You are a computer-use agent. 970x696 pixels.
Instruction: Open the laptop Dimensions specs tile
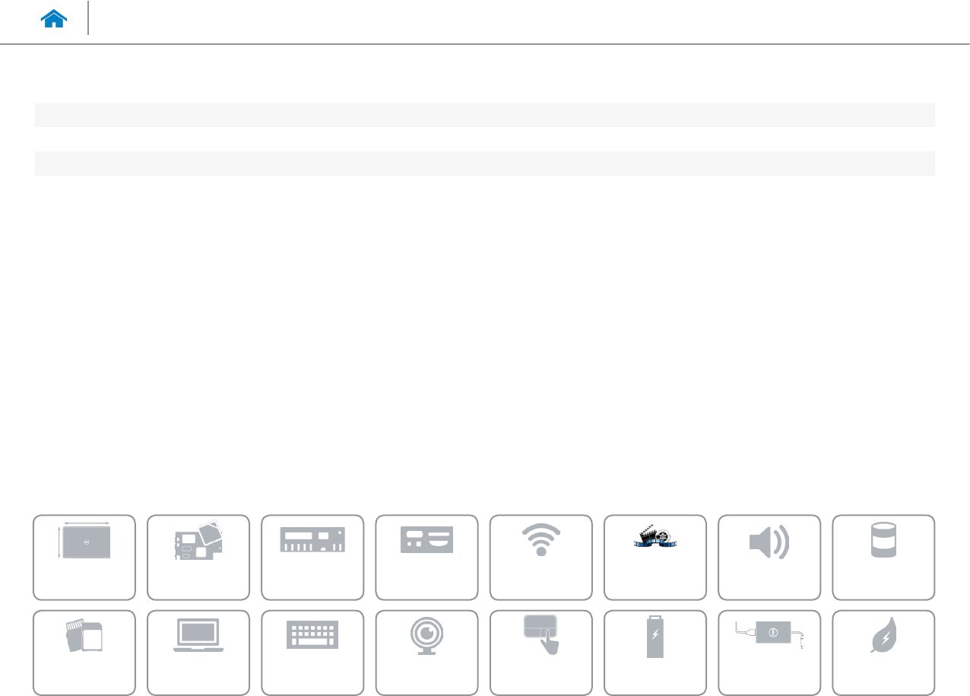(x=84, y=558)
